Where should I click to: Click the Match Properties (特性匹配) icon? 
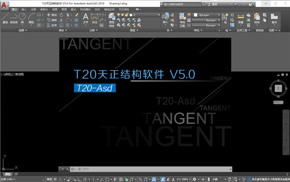point(183,20)
